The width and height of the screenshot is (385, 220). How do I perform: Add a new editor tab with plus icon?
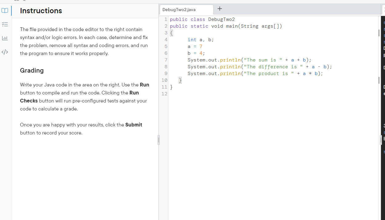point(220,9)
